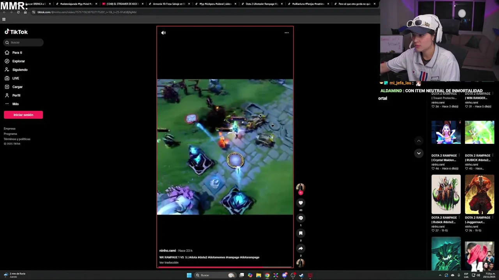Open the browser apps grid icon
The image size is (499, 280).
point(4,19)
